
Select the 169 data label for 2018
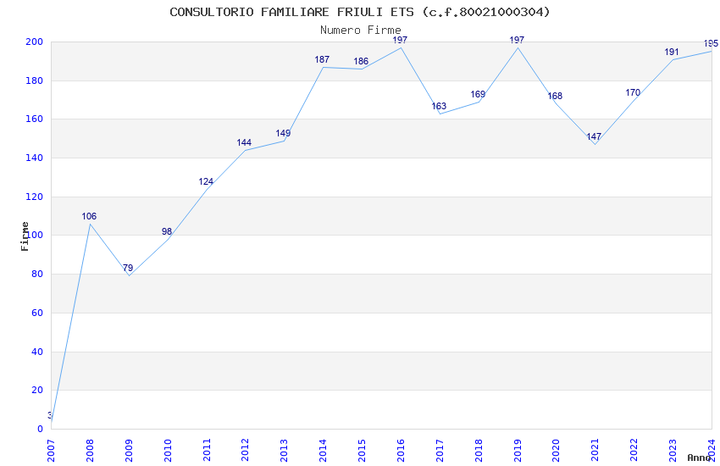coord(478,94)
